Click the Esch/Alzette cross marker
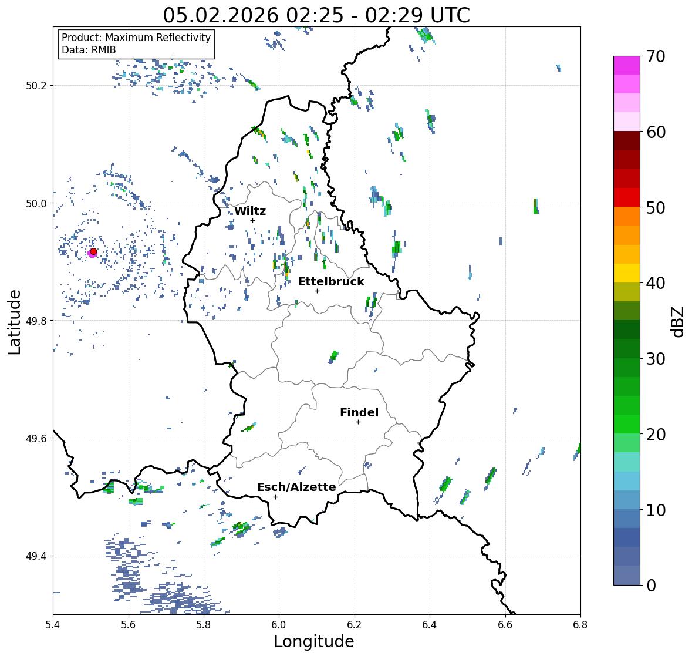Screen dimensions: 692x656 coord(275,497)
